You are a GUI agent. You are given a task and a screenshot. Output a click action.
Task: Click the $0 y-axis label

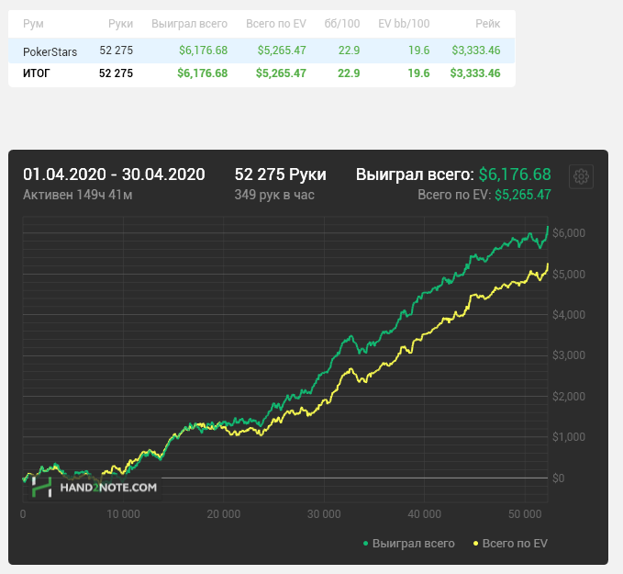pos(558,478)
